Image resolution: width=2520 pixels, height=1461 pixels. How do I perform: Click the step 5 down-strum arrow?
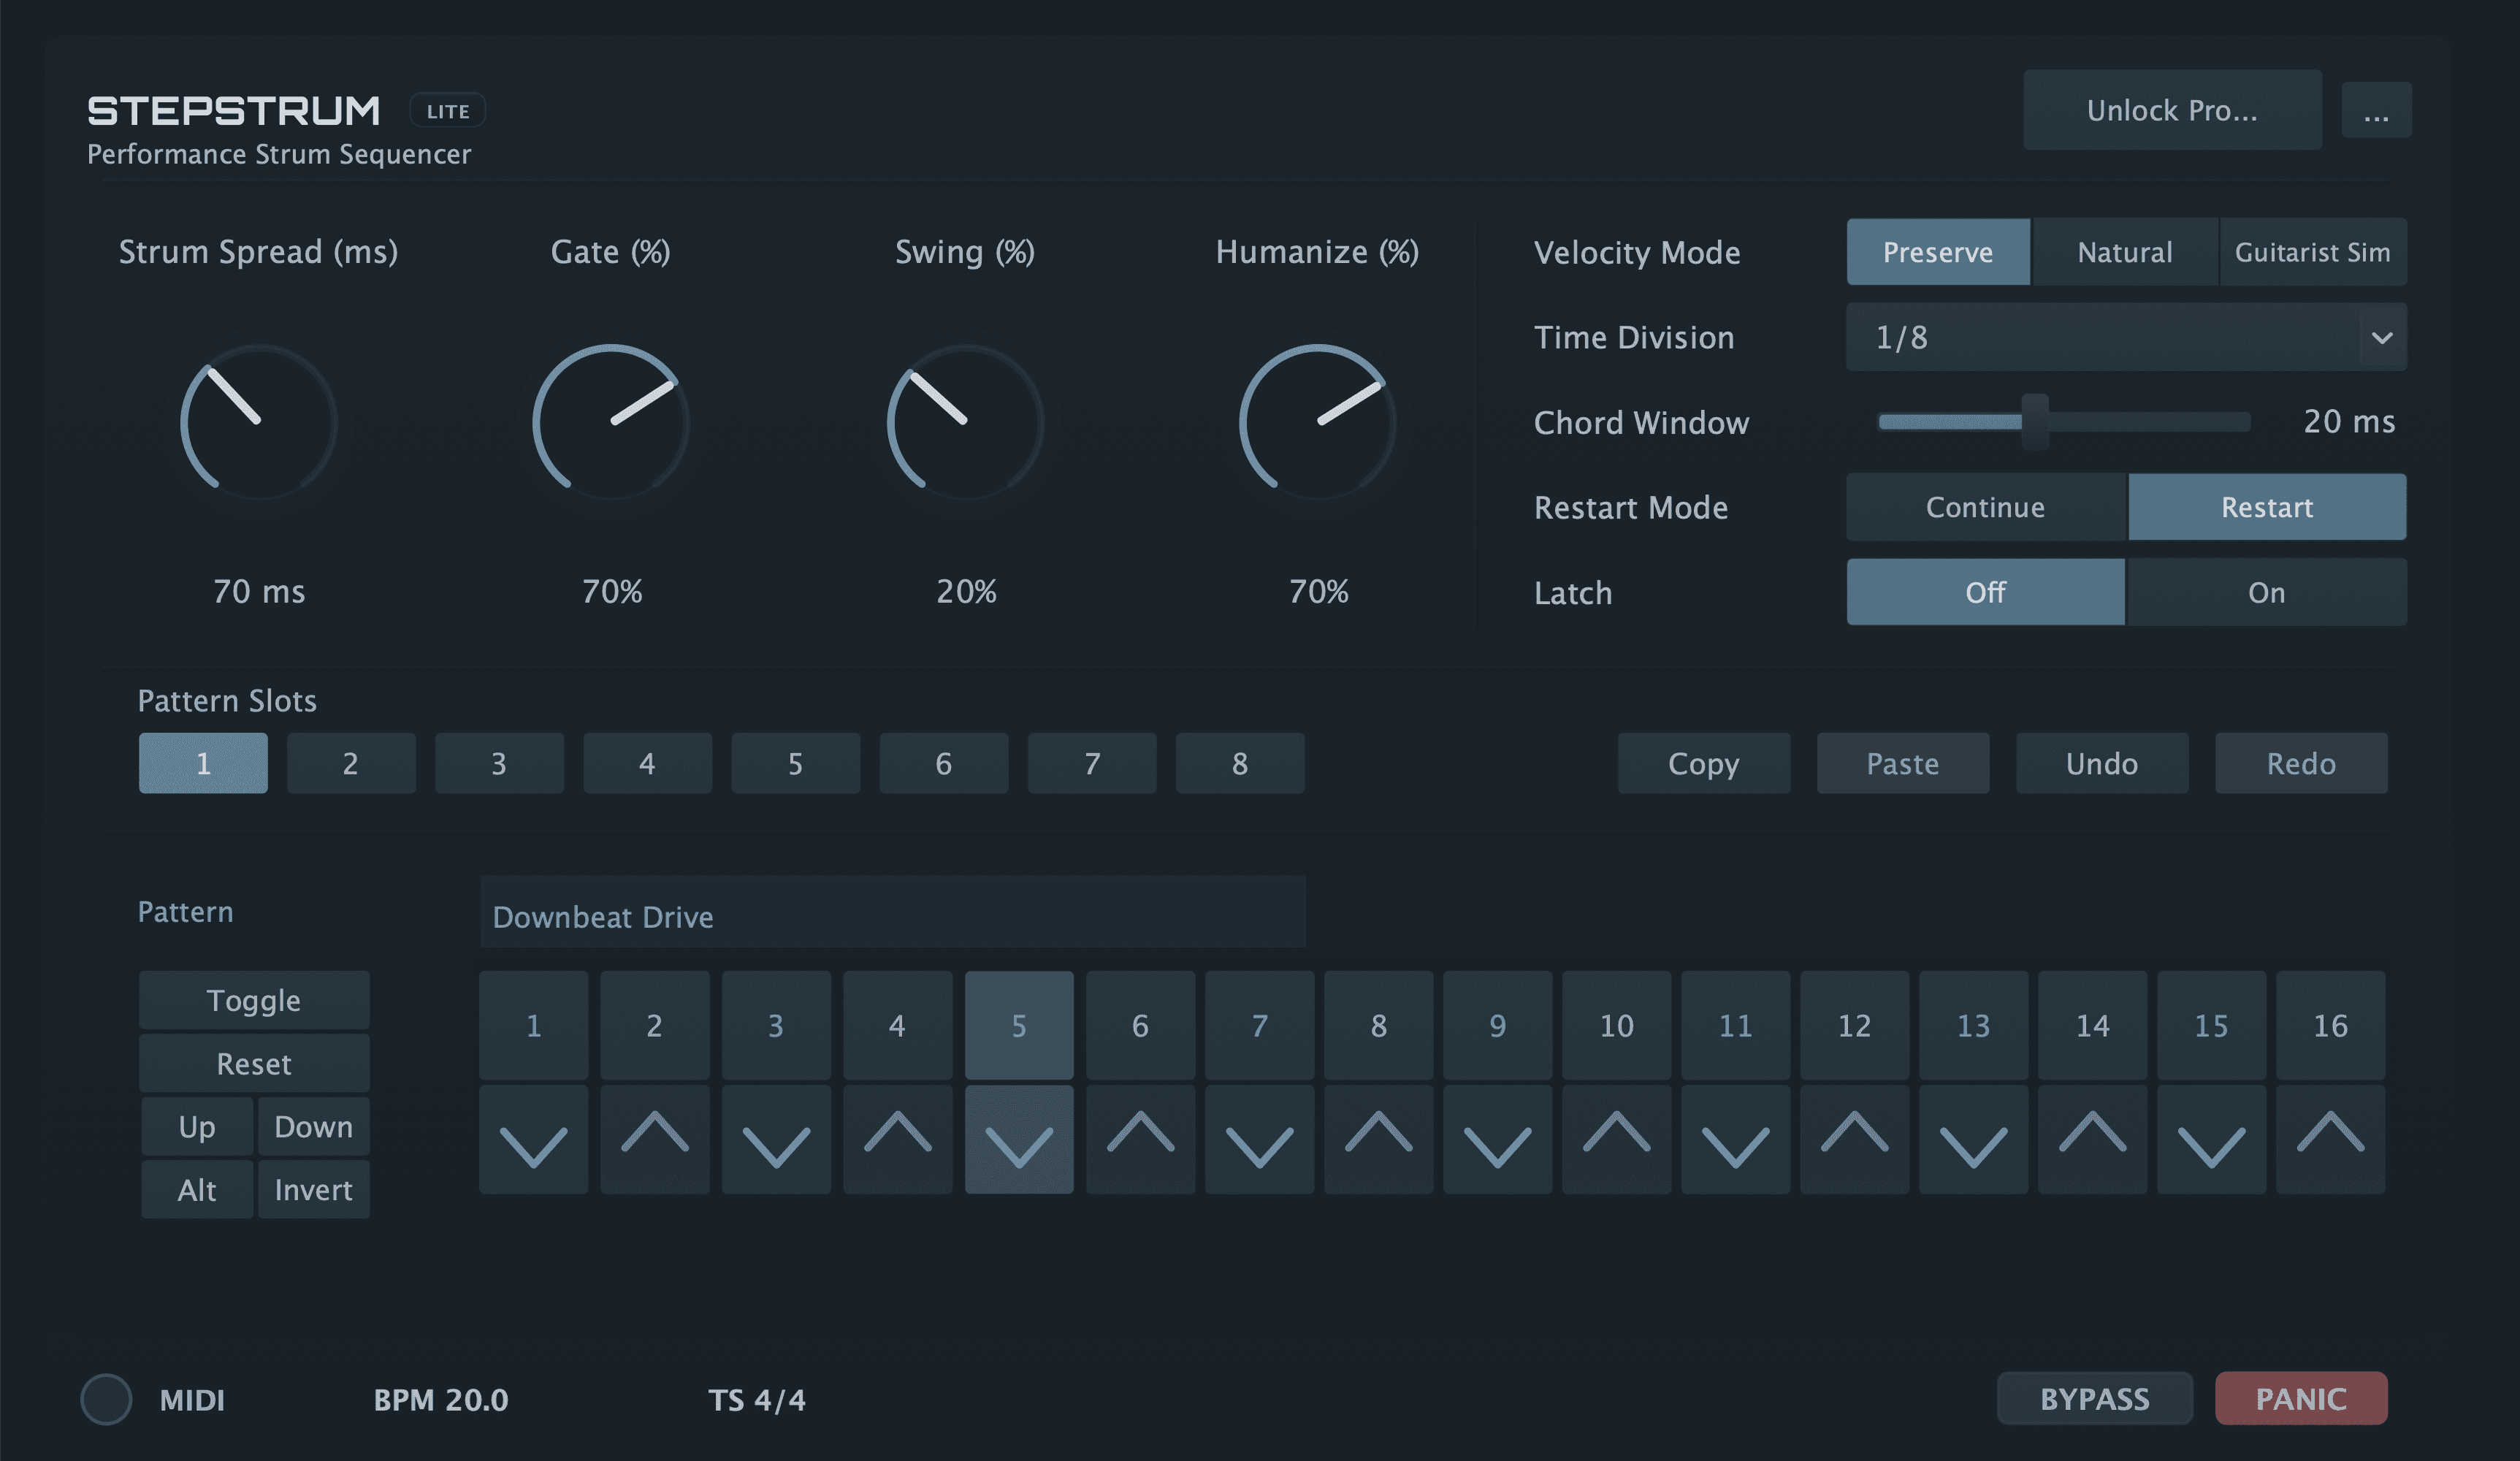pyautogui.click(x=1019, y=1139)
